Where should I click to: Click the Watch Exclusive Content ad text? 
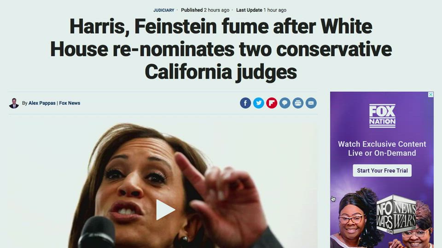tap(382, 148)
